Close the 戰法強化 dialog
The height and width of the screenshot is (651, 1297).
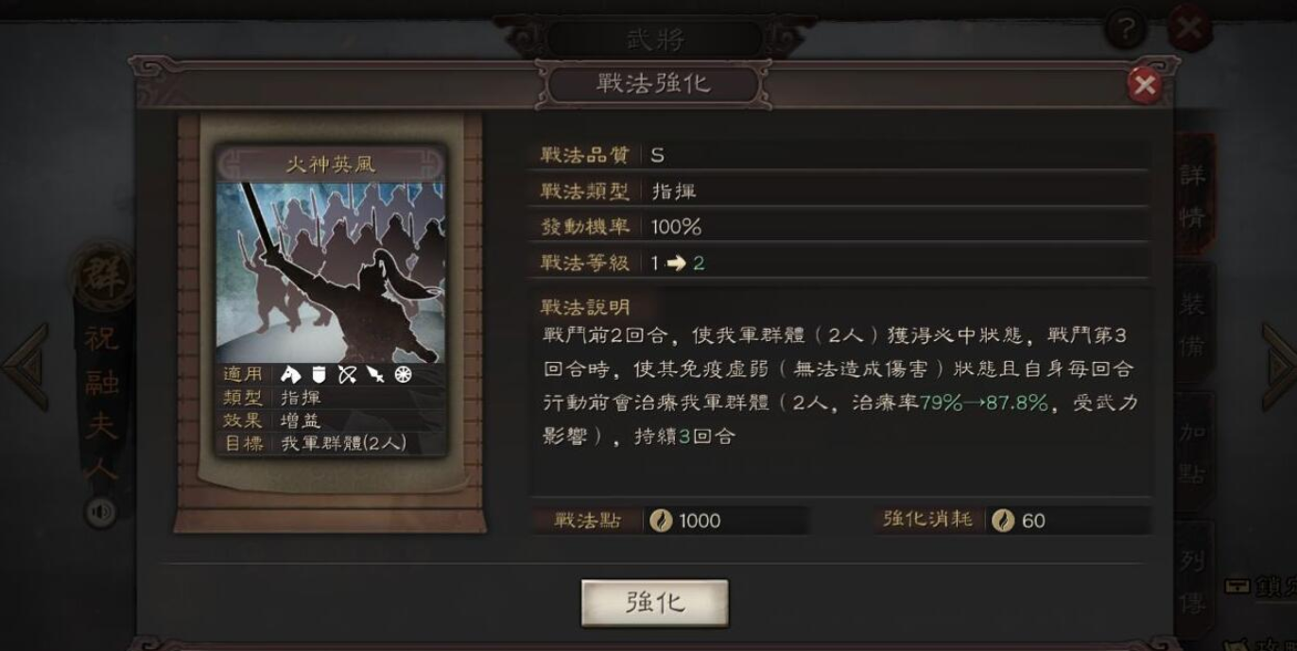coord(1145,86)
